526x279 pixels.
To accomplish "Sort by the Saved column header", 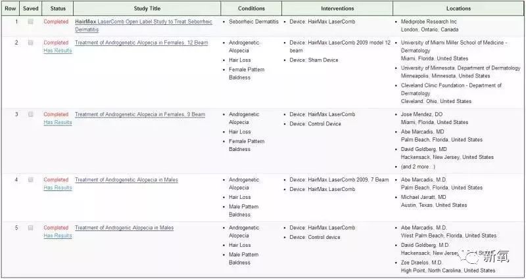I will [30, 9].
